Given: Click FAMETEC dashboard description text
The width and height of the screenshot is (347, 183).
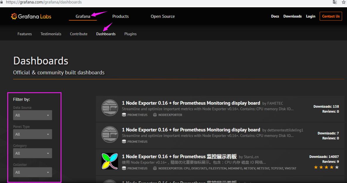Looking at the screenshot, I should [x=207, y=109].
